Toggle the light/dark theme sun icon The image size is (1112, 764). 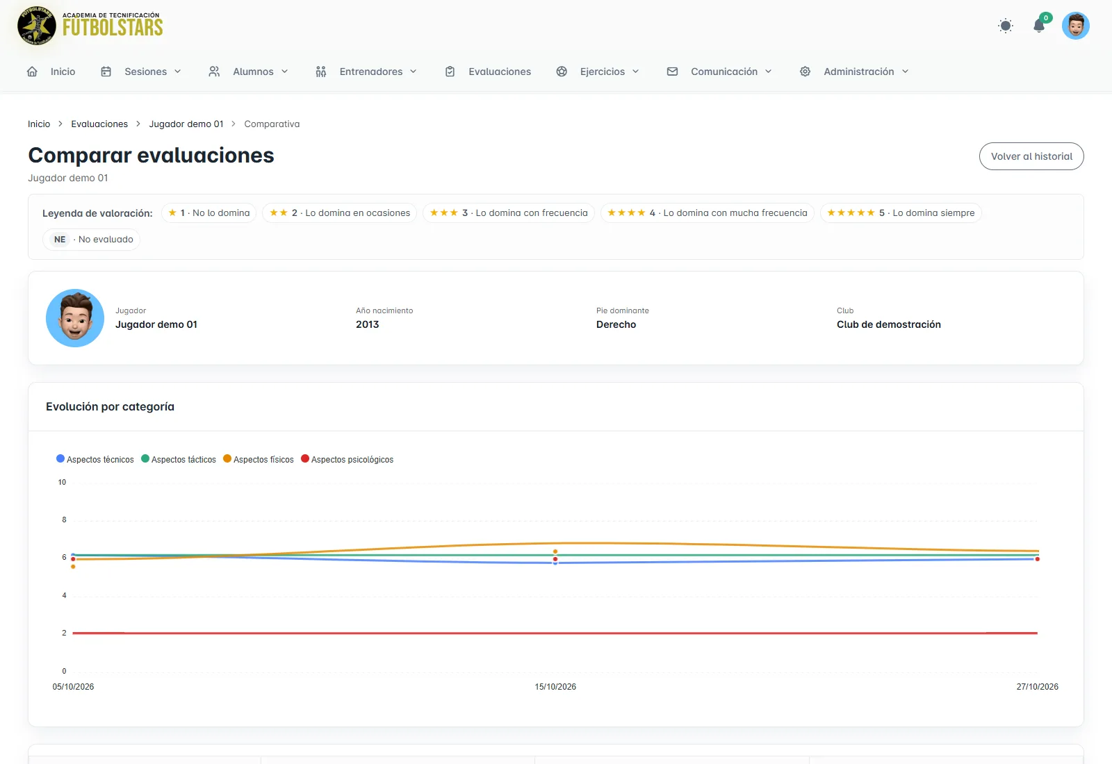click(x=1005, y=26)
